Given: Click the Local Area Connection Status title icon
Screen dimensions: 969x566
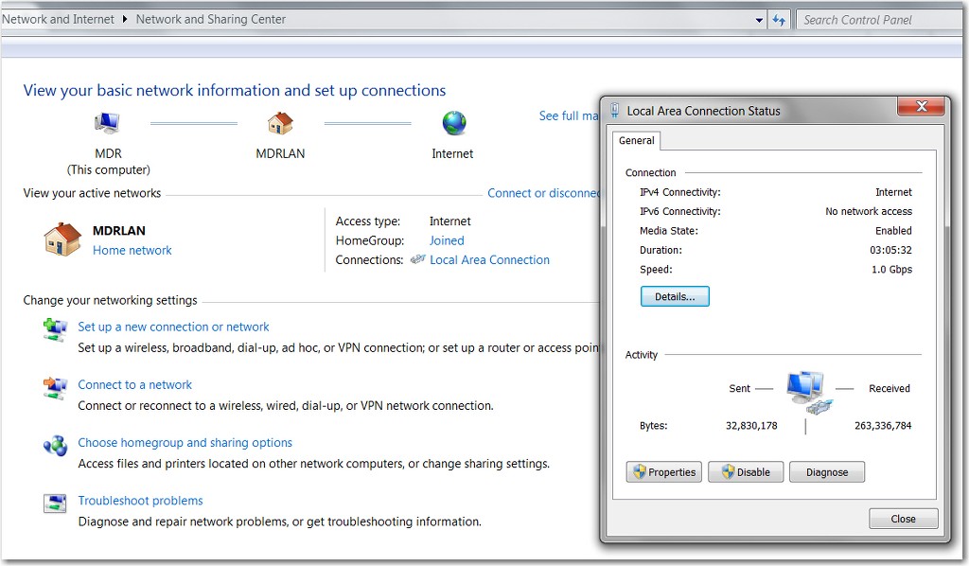Looking at the screenshot, I should click(x=614, y=111).
